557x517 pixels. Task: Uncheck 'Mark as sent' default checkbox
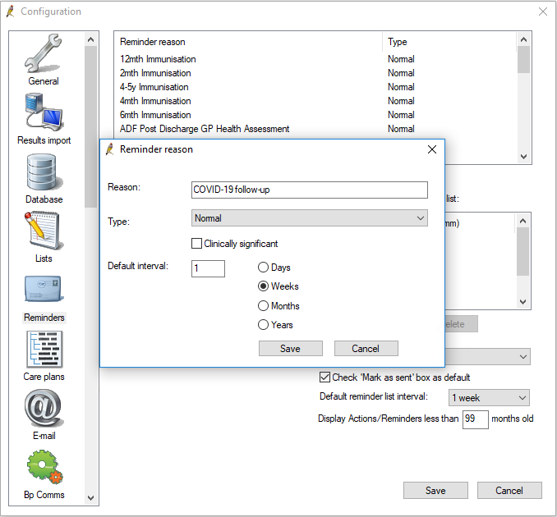point(325,377)
